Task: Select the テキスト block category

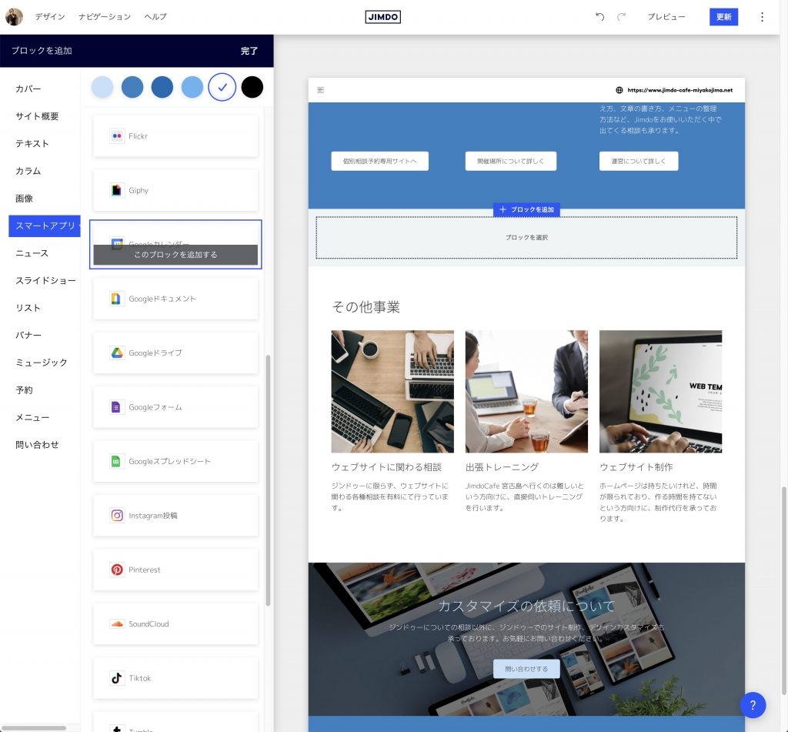Action: point(32,143)
